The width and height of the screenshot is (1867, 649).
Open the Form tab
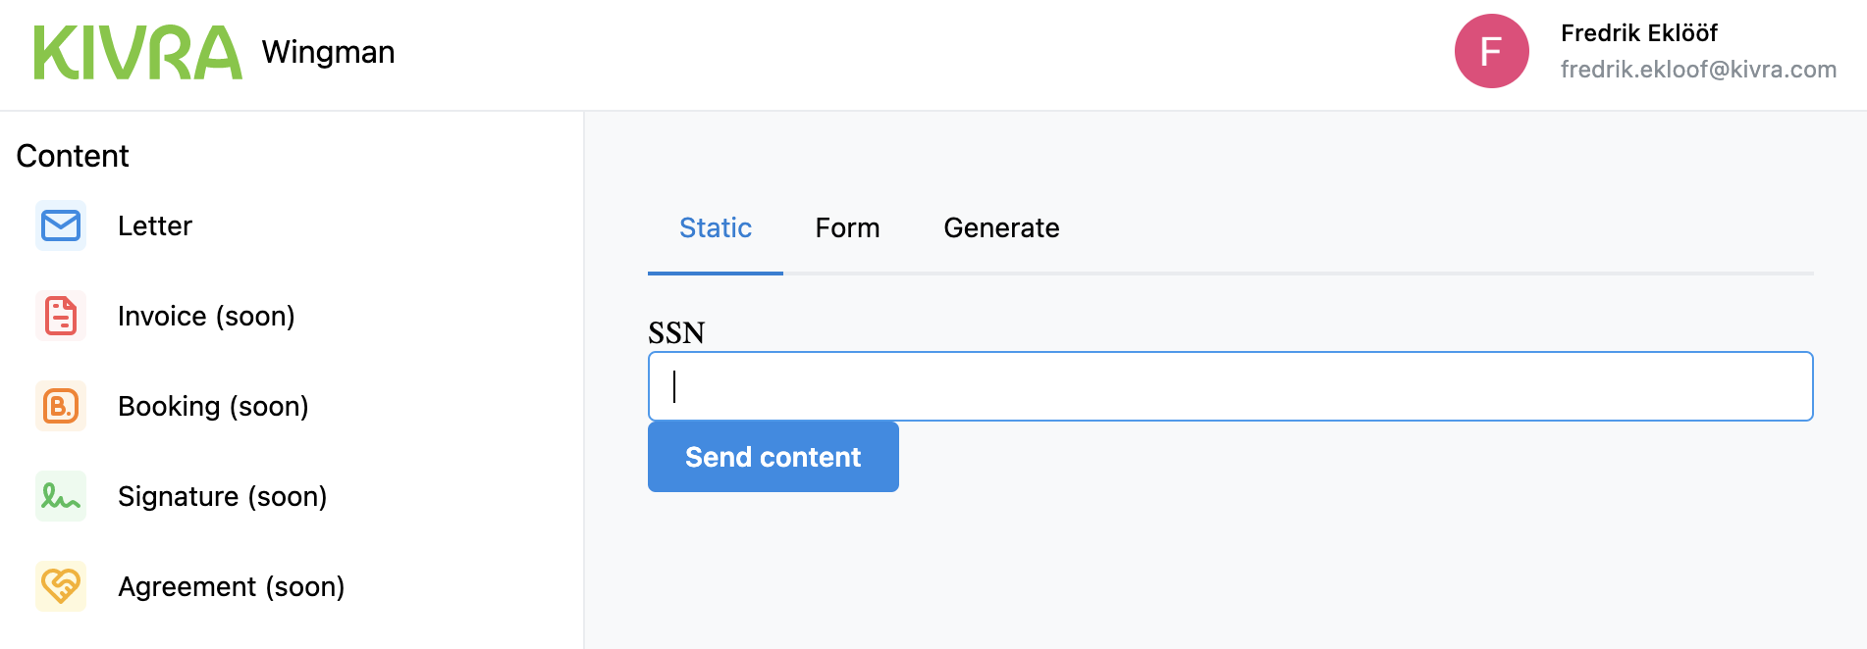(847, 228)
